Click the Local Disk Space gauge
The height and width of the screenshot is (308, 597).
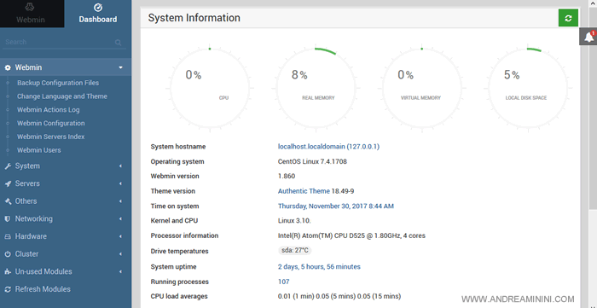click(527, 89)
